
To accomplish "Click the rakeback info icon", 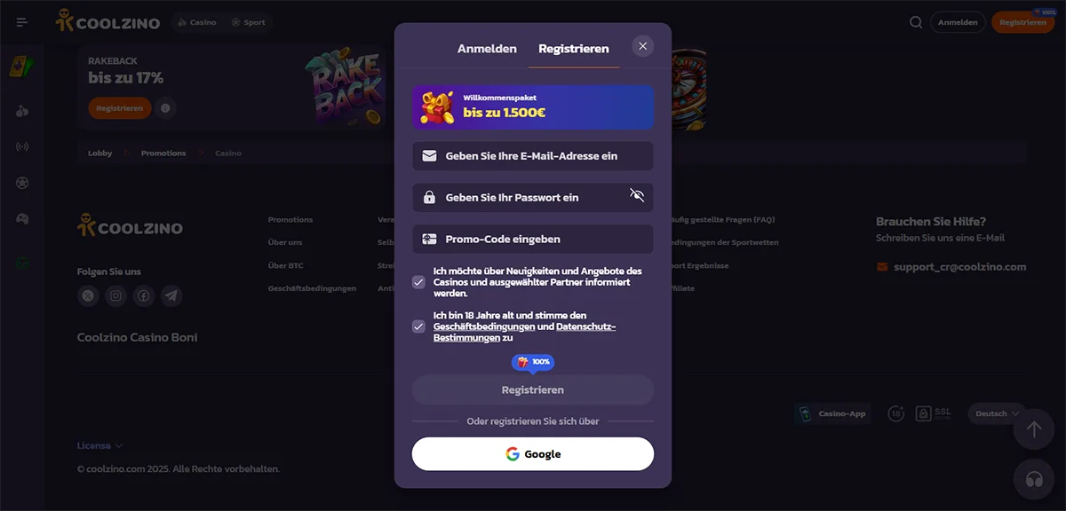I will pyautogui.click(x=165, y=108).
